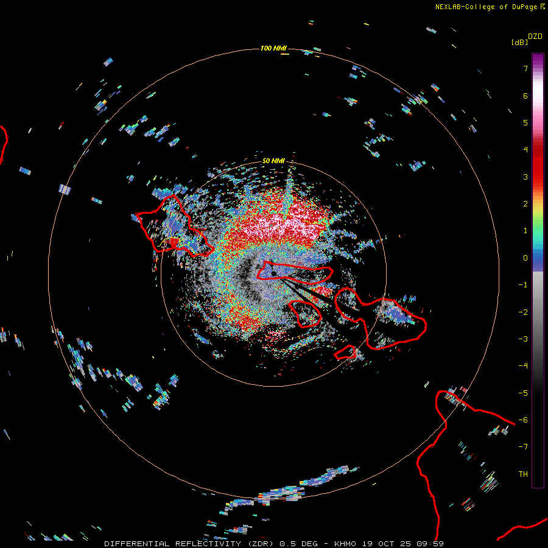Screen dimensions: 548x548
Task: Click the -5 value on color scale
Action: pyautogui.click(x=523, y=393)
